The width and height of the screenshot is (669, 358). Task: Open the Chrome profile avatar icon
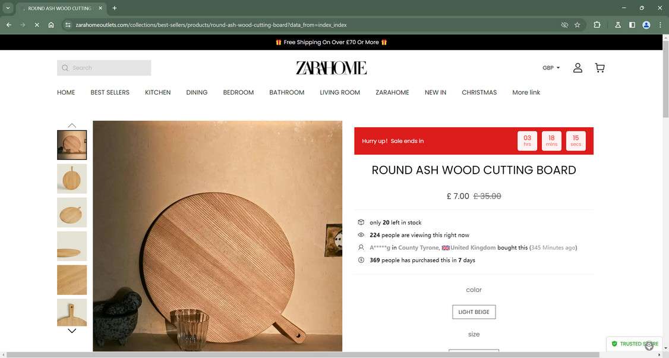pyautogui.click(x=646, y=25)
